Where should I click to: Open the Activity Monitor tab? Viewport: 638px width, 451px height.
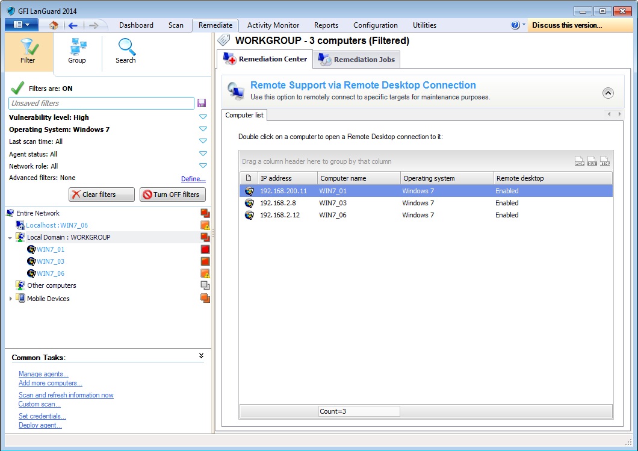(273, 25)
